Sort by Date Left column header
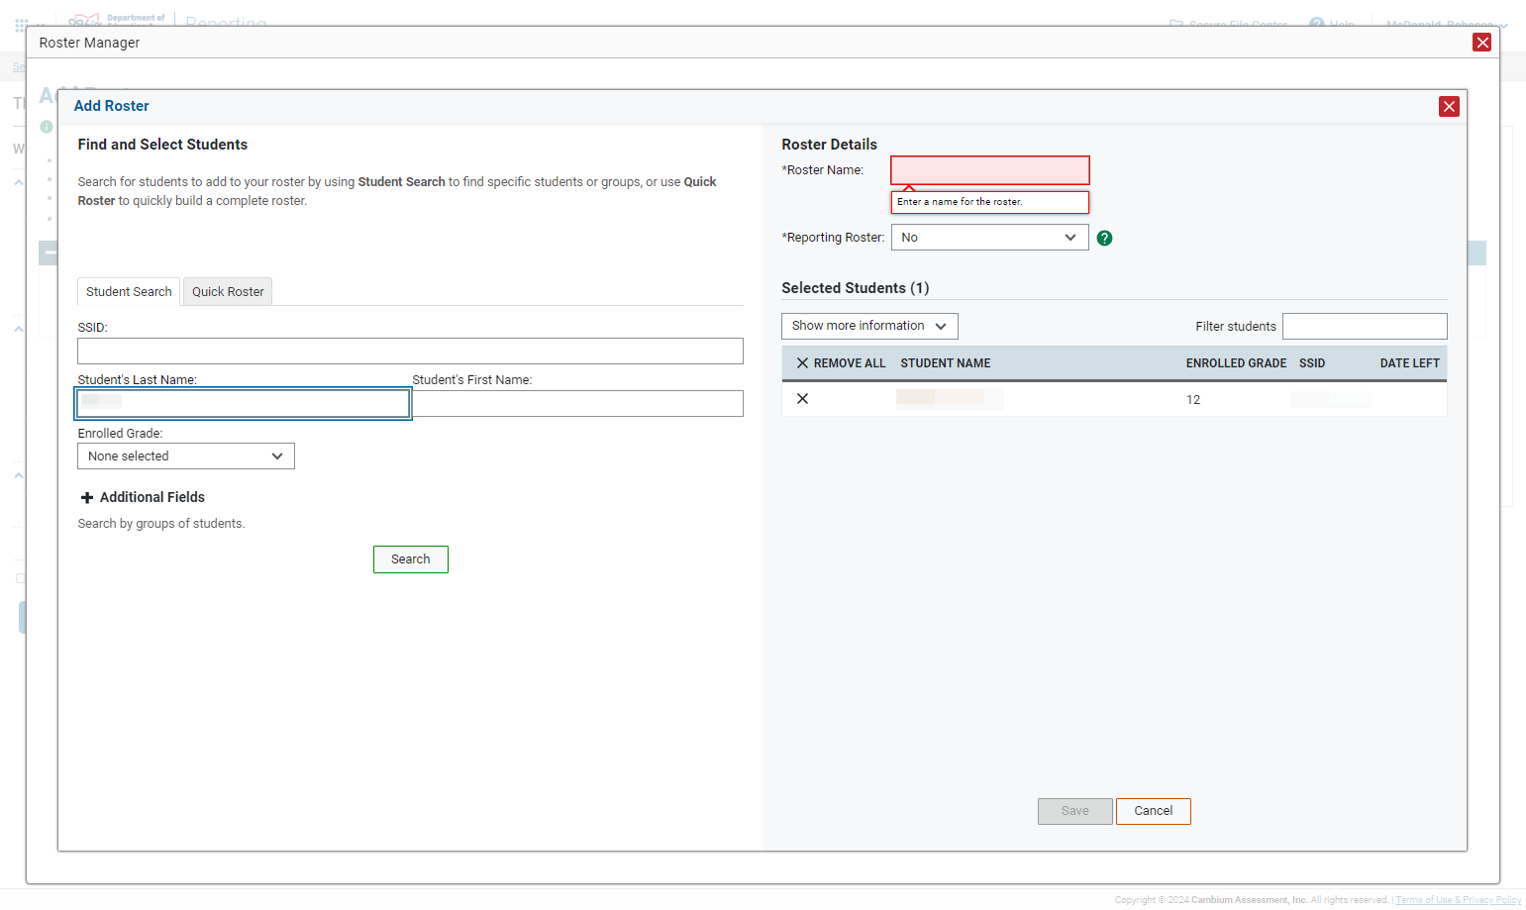This screenshot has height=910, width=1526. [1410, 363]
